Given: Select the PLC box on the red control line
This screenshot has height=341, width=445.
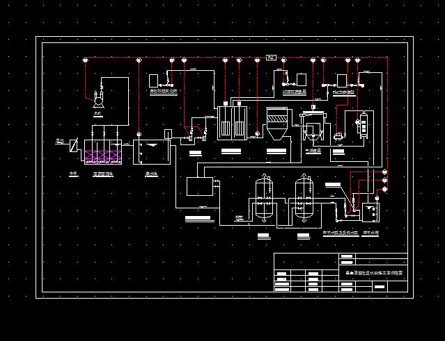Looking at the screenshot, I should [x=271, y=58].
